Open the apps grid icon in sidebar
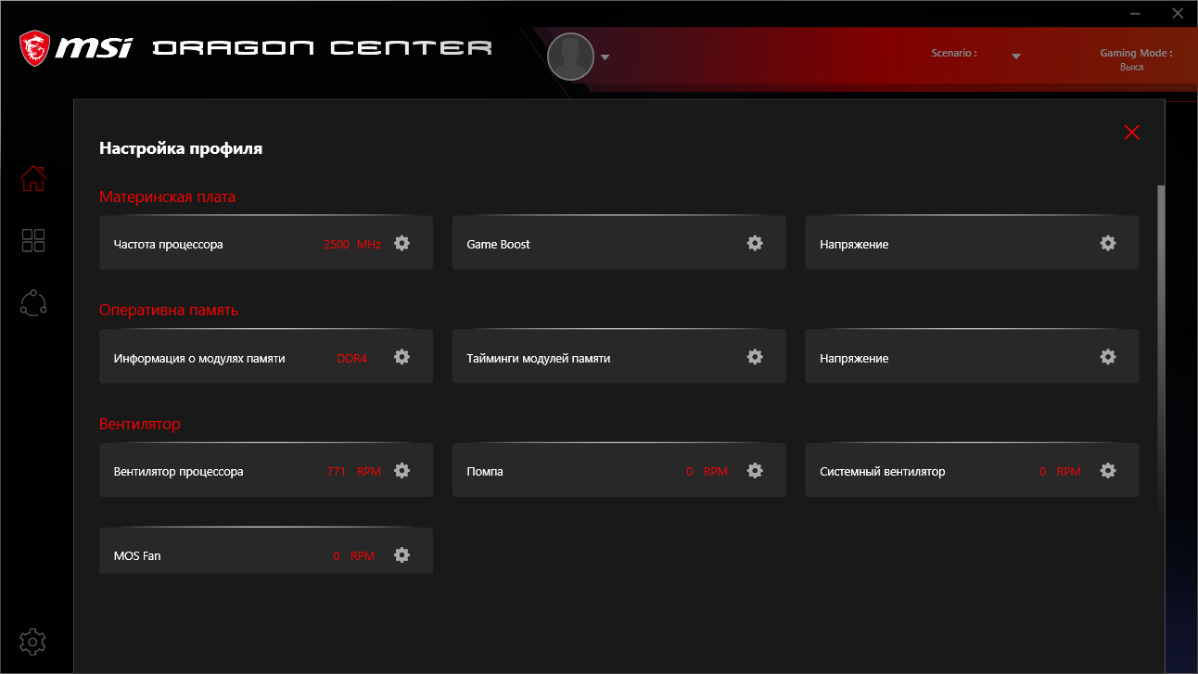This screenshot has width=1198, height=674. tap(33, 241)
